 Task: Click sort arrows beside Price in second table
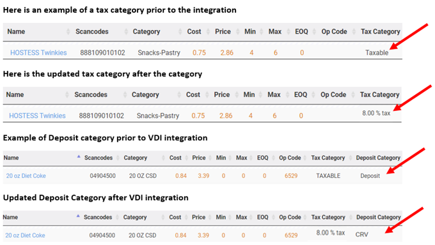tap(237, 94)
